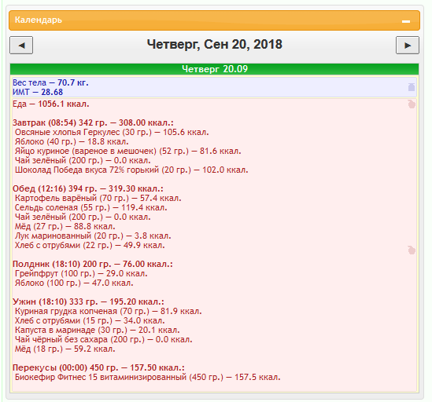Click the date heading Четверг, Сен 20, 2018
This screenshot has height=402, width=432.
tap(214, 44)
